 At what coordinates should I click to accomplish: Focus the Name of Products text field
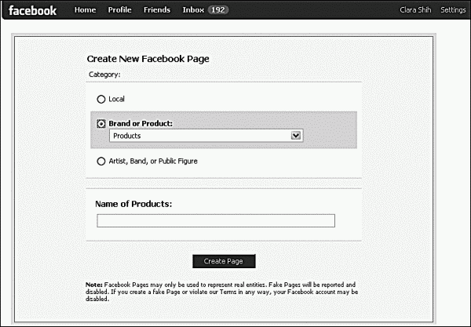pyautogui.click(x=216, y=221)
